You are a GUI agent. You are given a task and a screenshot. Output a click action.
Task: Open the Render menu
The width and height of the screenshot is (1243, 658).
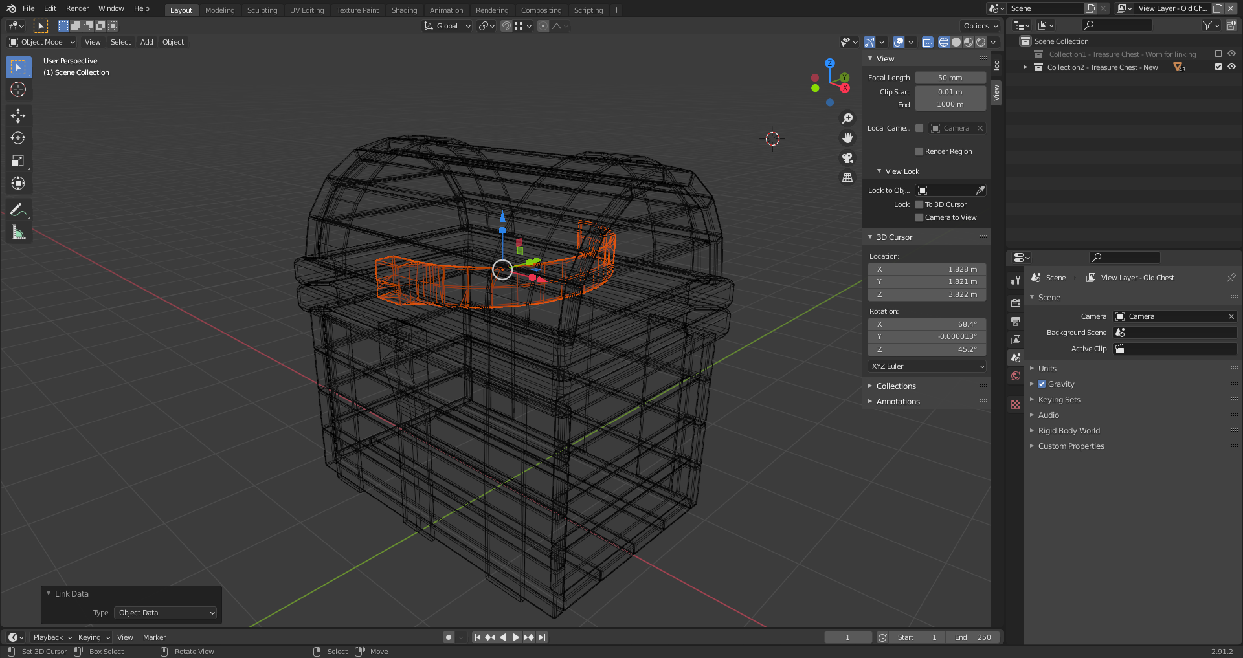coord(77,8)
